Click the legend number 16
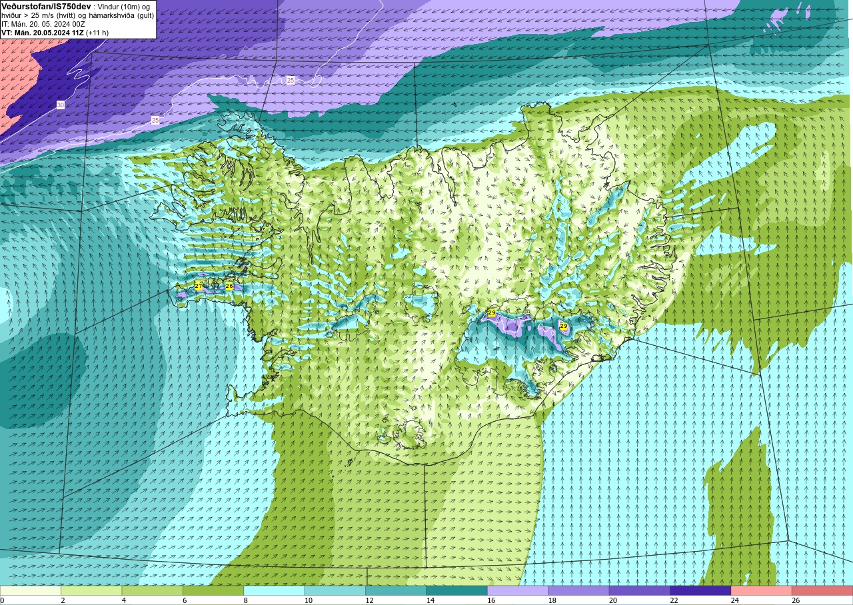Viewport: 853px width, 605px height. click(491, 600)
